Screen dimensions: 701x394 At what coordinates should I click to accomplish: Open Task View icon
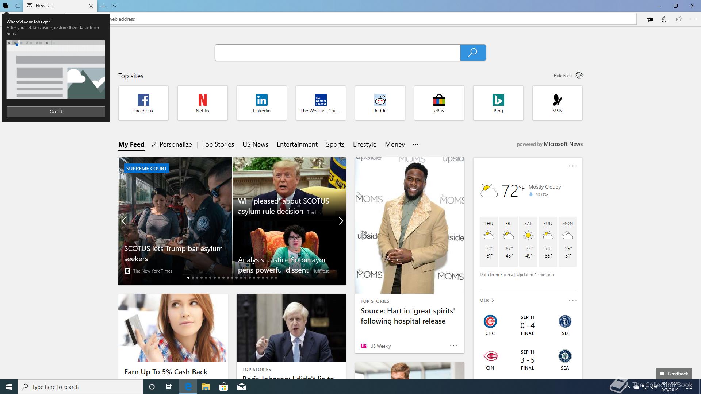tap(169, 387)
